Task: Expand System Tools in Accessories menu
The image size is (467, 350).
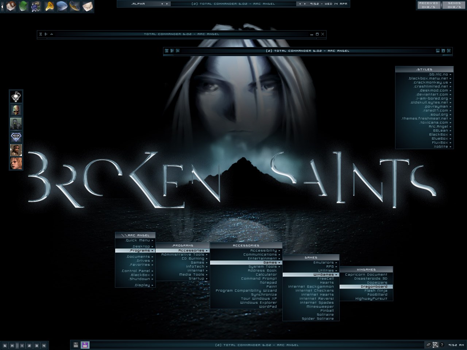Action: [x=246, y=267]
